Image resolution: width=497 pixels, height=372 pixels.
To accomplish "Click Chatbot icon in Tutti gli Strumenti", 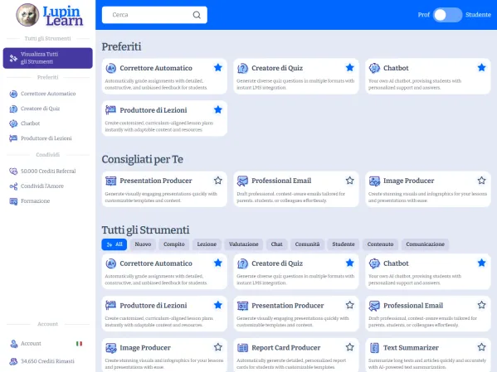I will pyautogui.click(x=374, y=263).
